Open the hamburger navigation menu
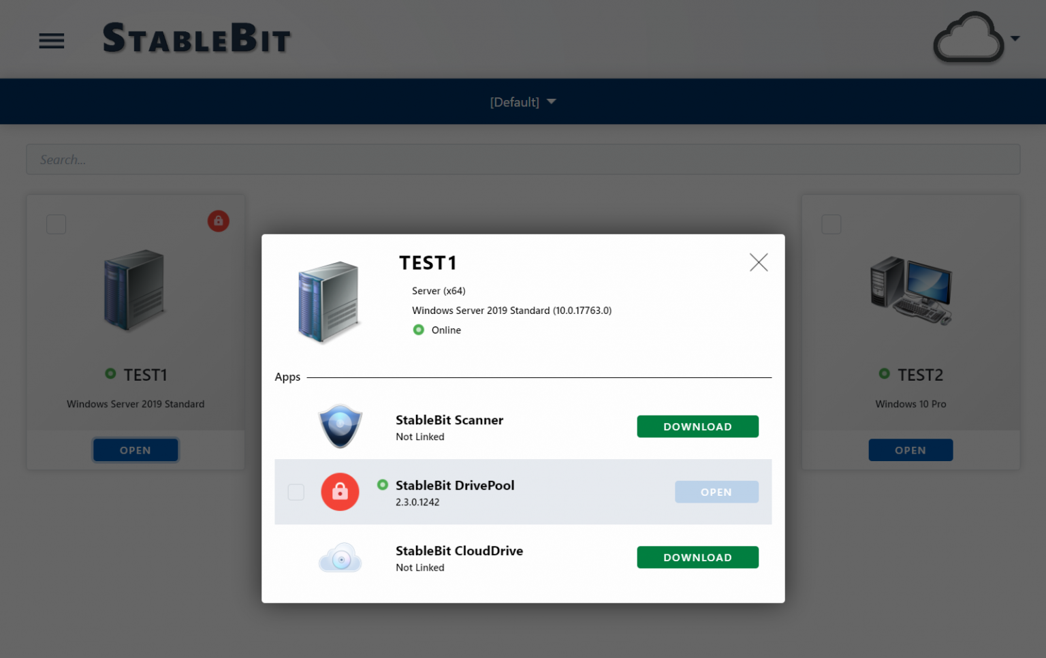 (x=51, y=40)
